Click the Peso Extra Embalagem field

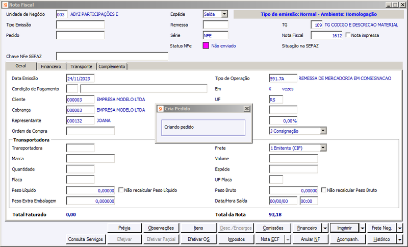90,201
